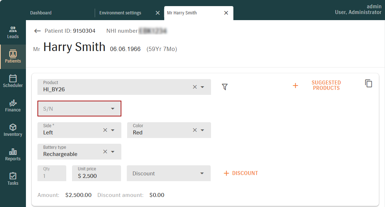Open Reports from the sidebar
The width and height of the screenshot is (385, 207).
(x=13, y=155)
